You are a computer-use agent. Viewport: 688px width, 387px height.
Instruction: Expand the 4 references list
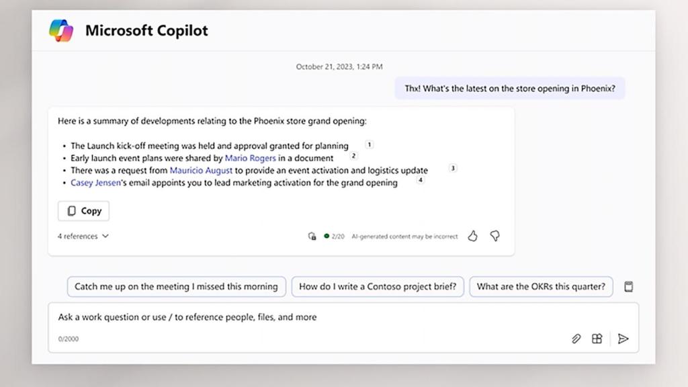pos(83,236)
